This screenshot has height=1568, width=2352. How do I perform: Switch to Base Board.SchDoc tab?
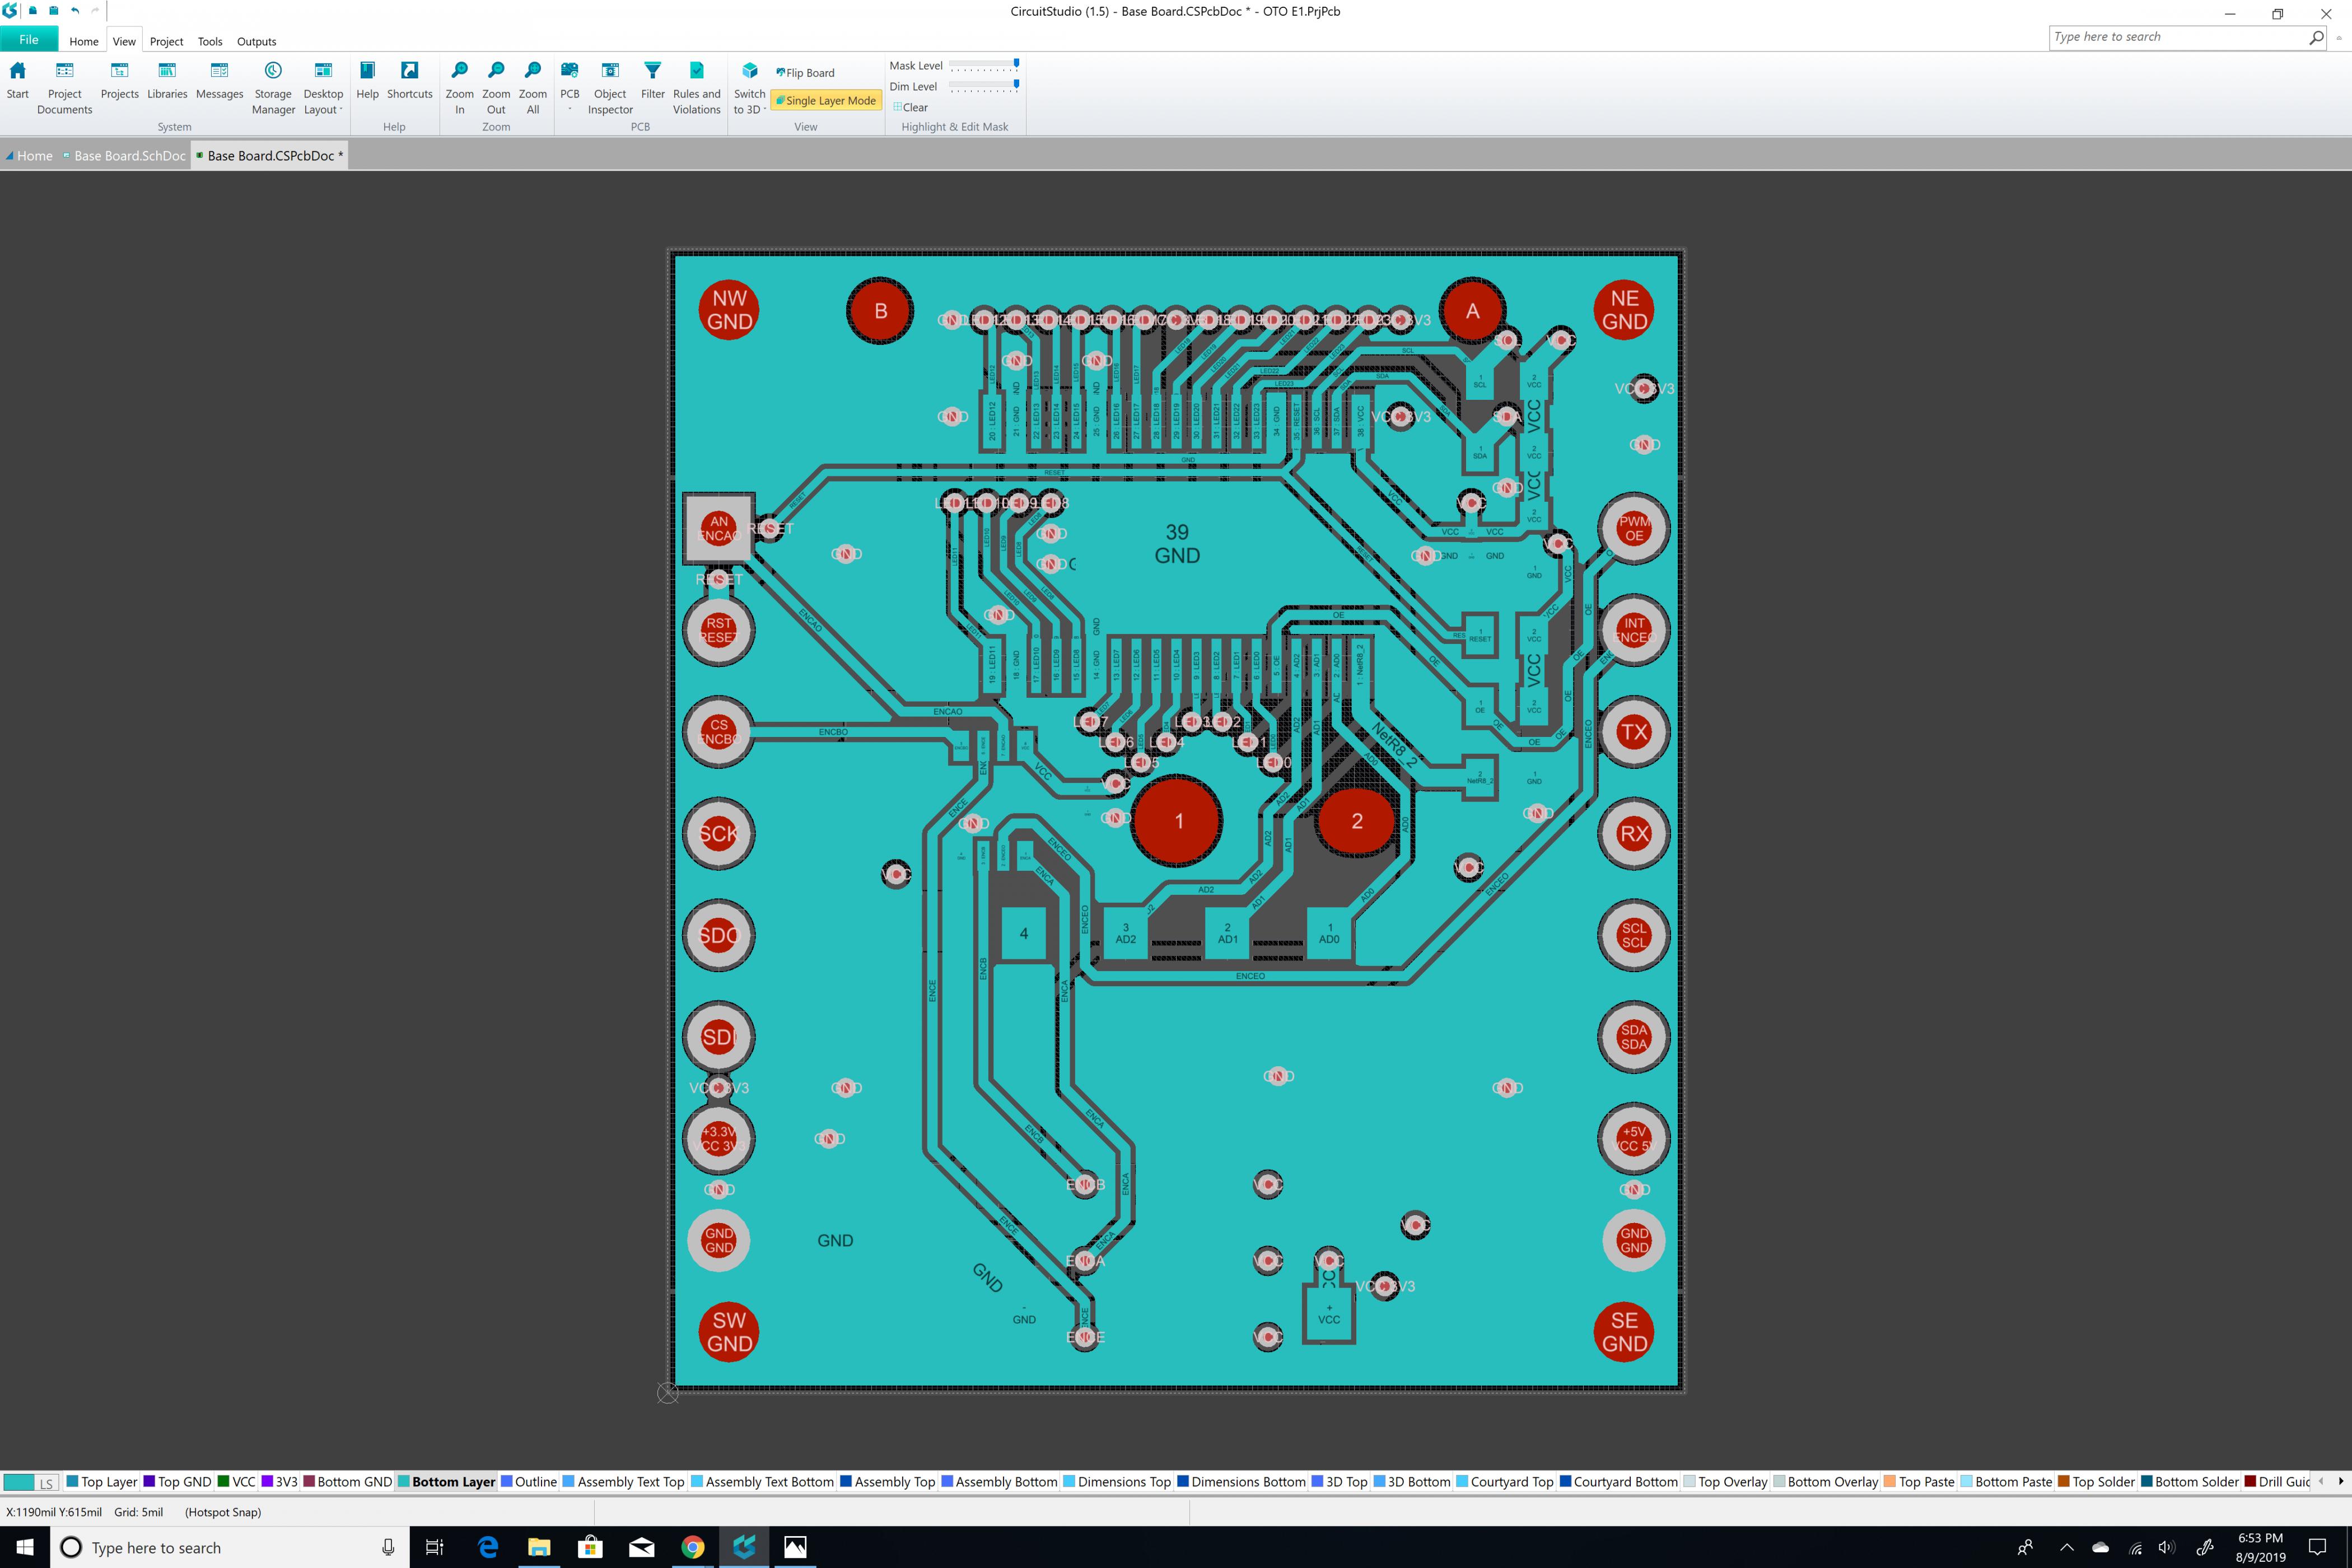125,155
